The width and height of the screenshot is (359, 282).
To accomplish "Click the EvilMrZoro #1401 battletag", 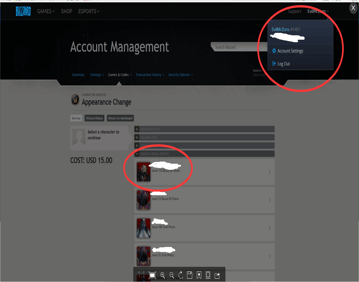I will pos(286,29).
